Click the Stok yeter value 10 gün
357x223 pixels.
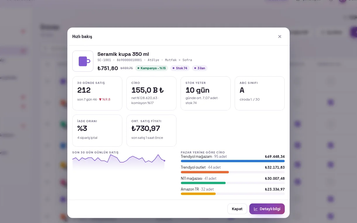[198, 90]
